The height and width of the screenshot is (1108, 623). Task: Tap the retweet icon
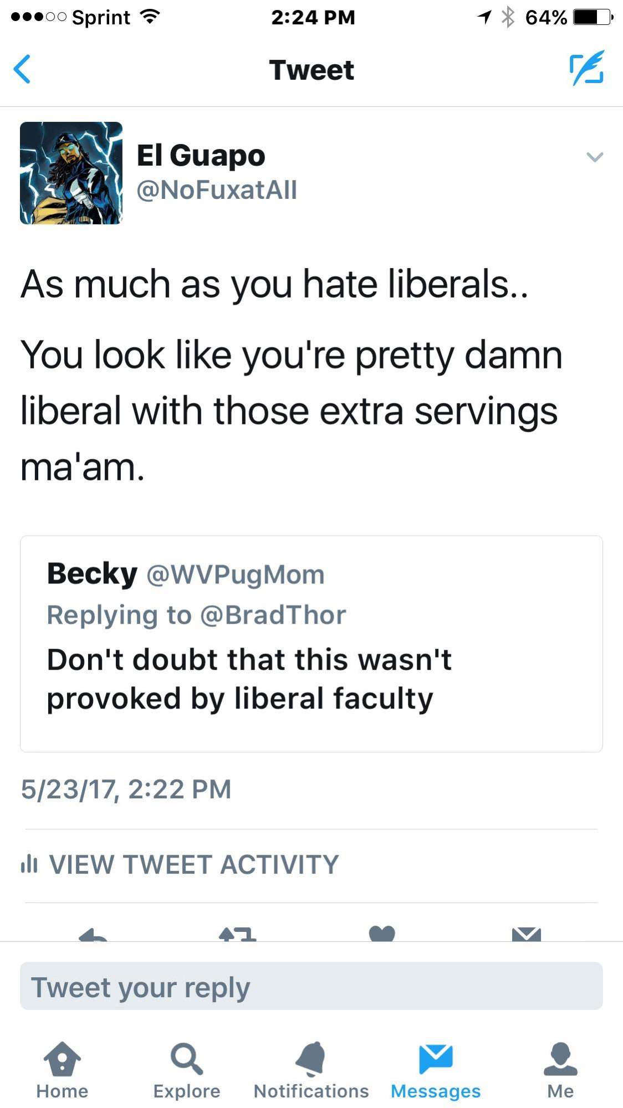(237, 935)
